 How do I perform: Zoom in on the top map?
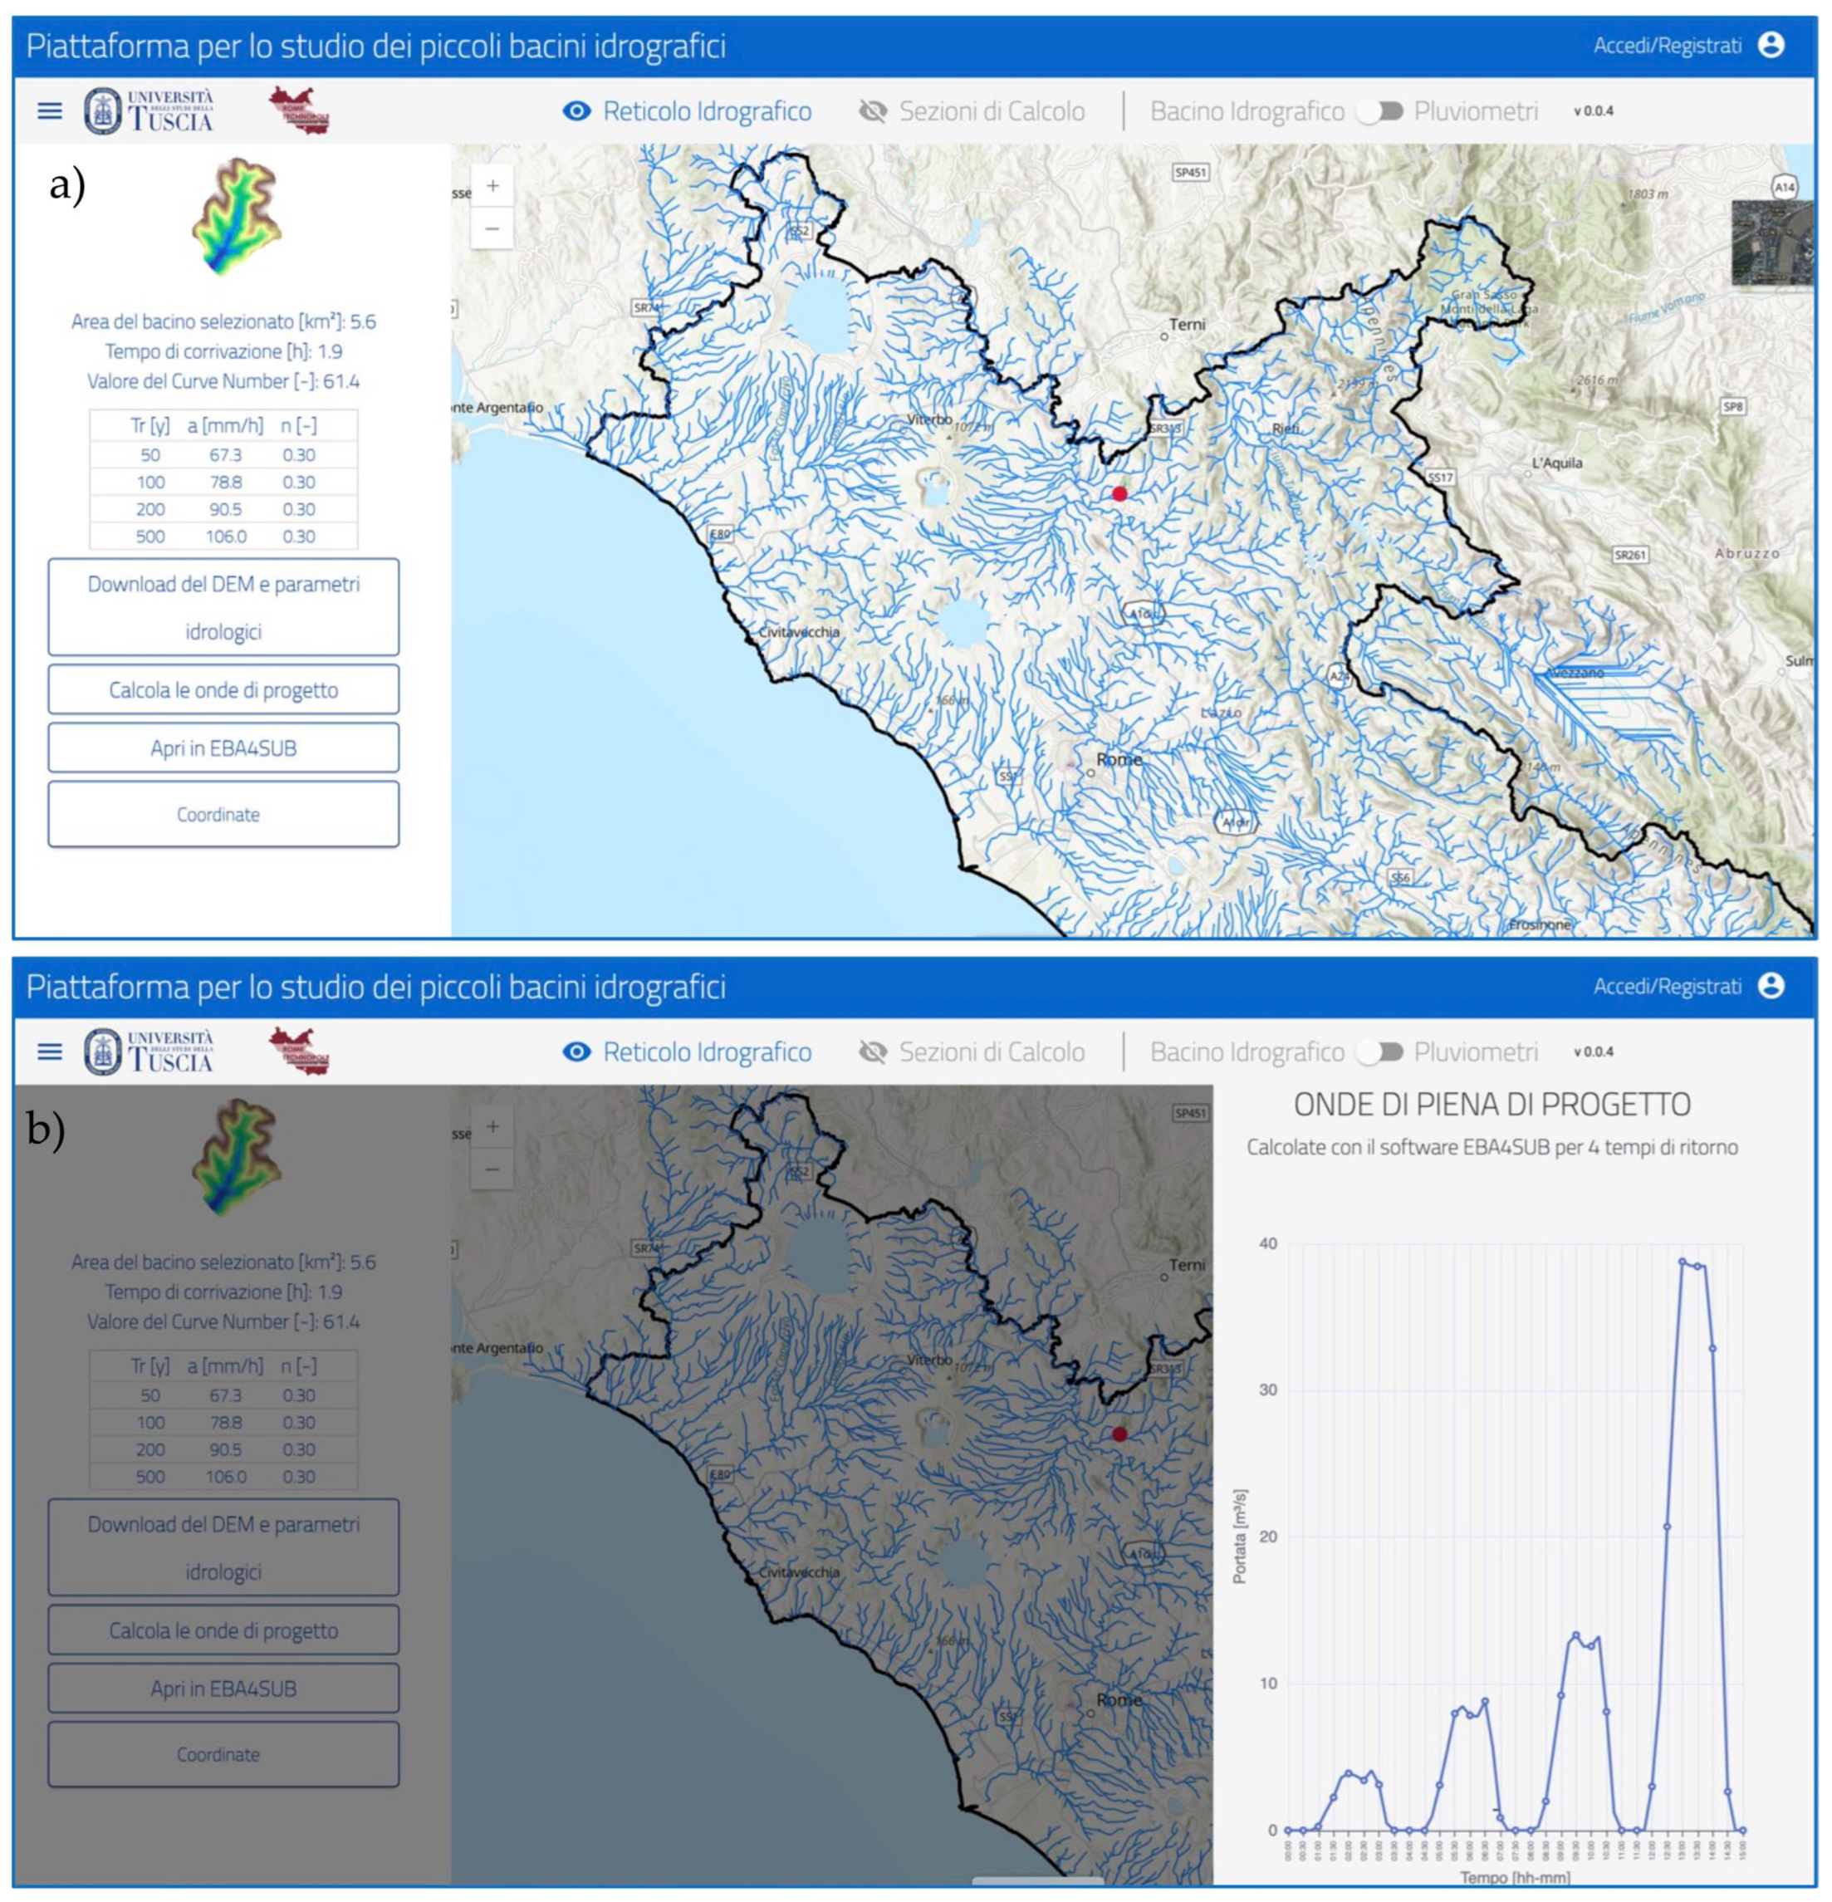(493, 185)
